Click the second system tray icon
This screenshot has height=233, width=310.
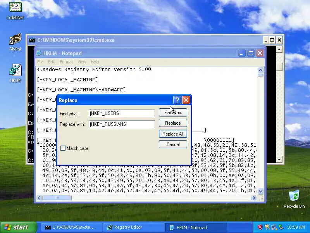coord(267,227)
